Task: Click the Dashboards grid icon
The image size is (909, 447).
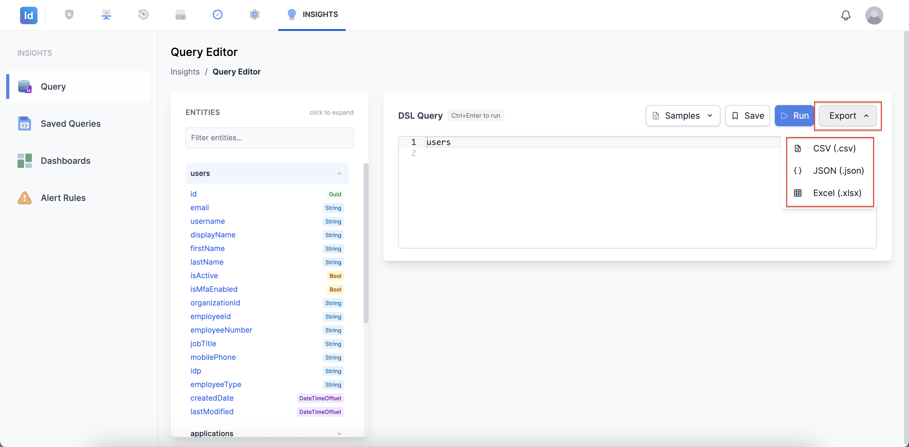Action: tap(25, 160)
